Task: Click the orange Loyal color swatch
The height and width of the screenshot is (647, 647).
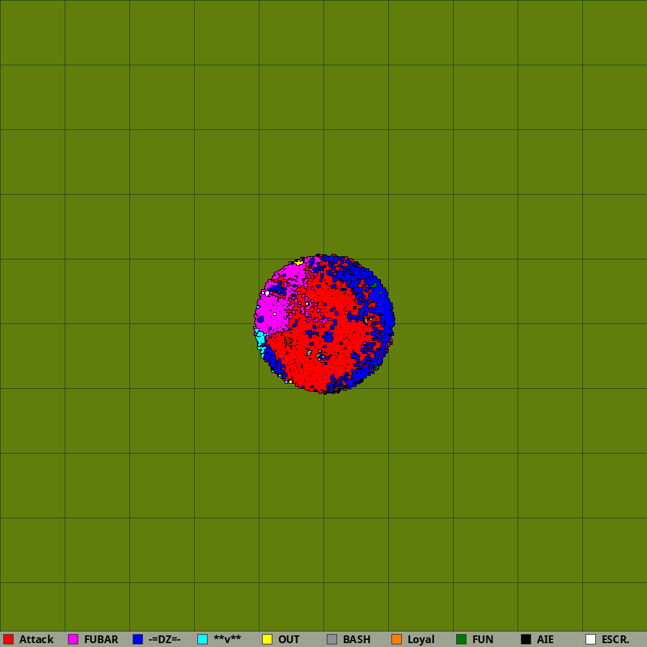Action: pos(397,639)
